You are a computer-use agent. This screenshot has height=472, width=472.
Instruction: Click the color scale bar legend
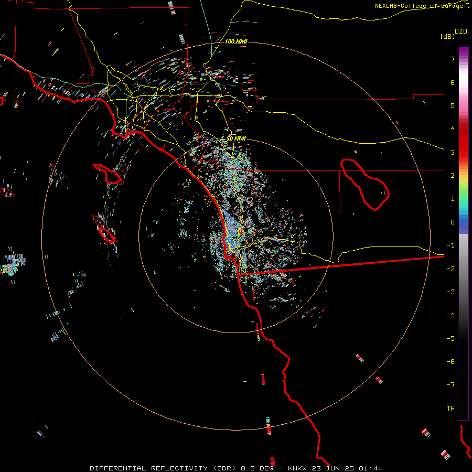[463, 233]
